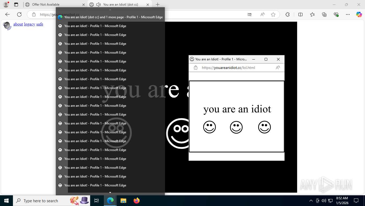Switch to You are an Idiot! (dot cc) tab
Image resolution: width=365 pixels, height=206 pixels.
[121, 5]
